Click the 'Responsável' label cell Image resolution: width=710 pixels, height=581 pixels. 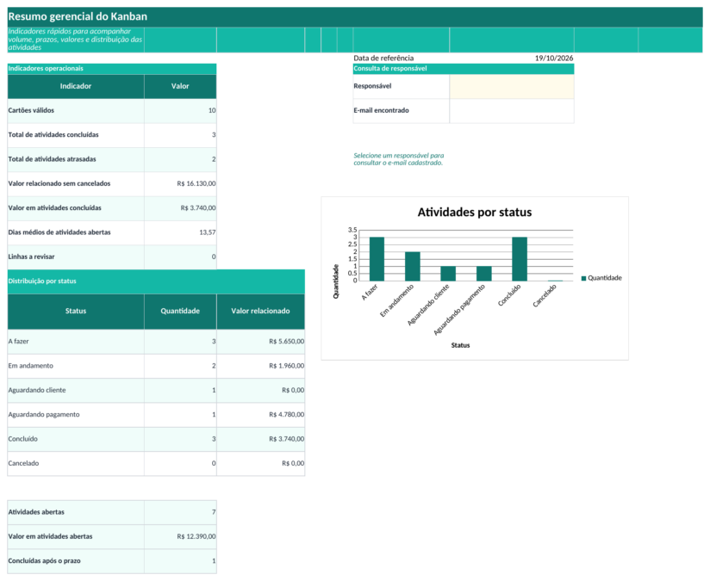pos(402,86)
